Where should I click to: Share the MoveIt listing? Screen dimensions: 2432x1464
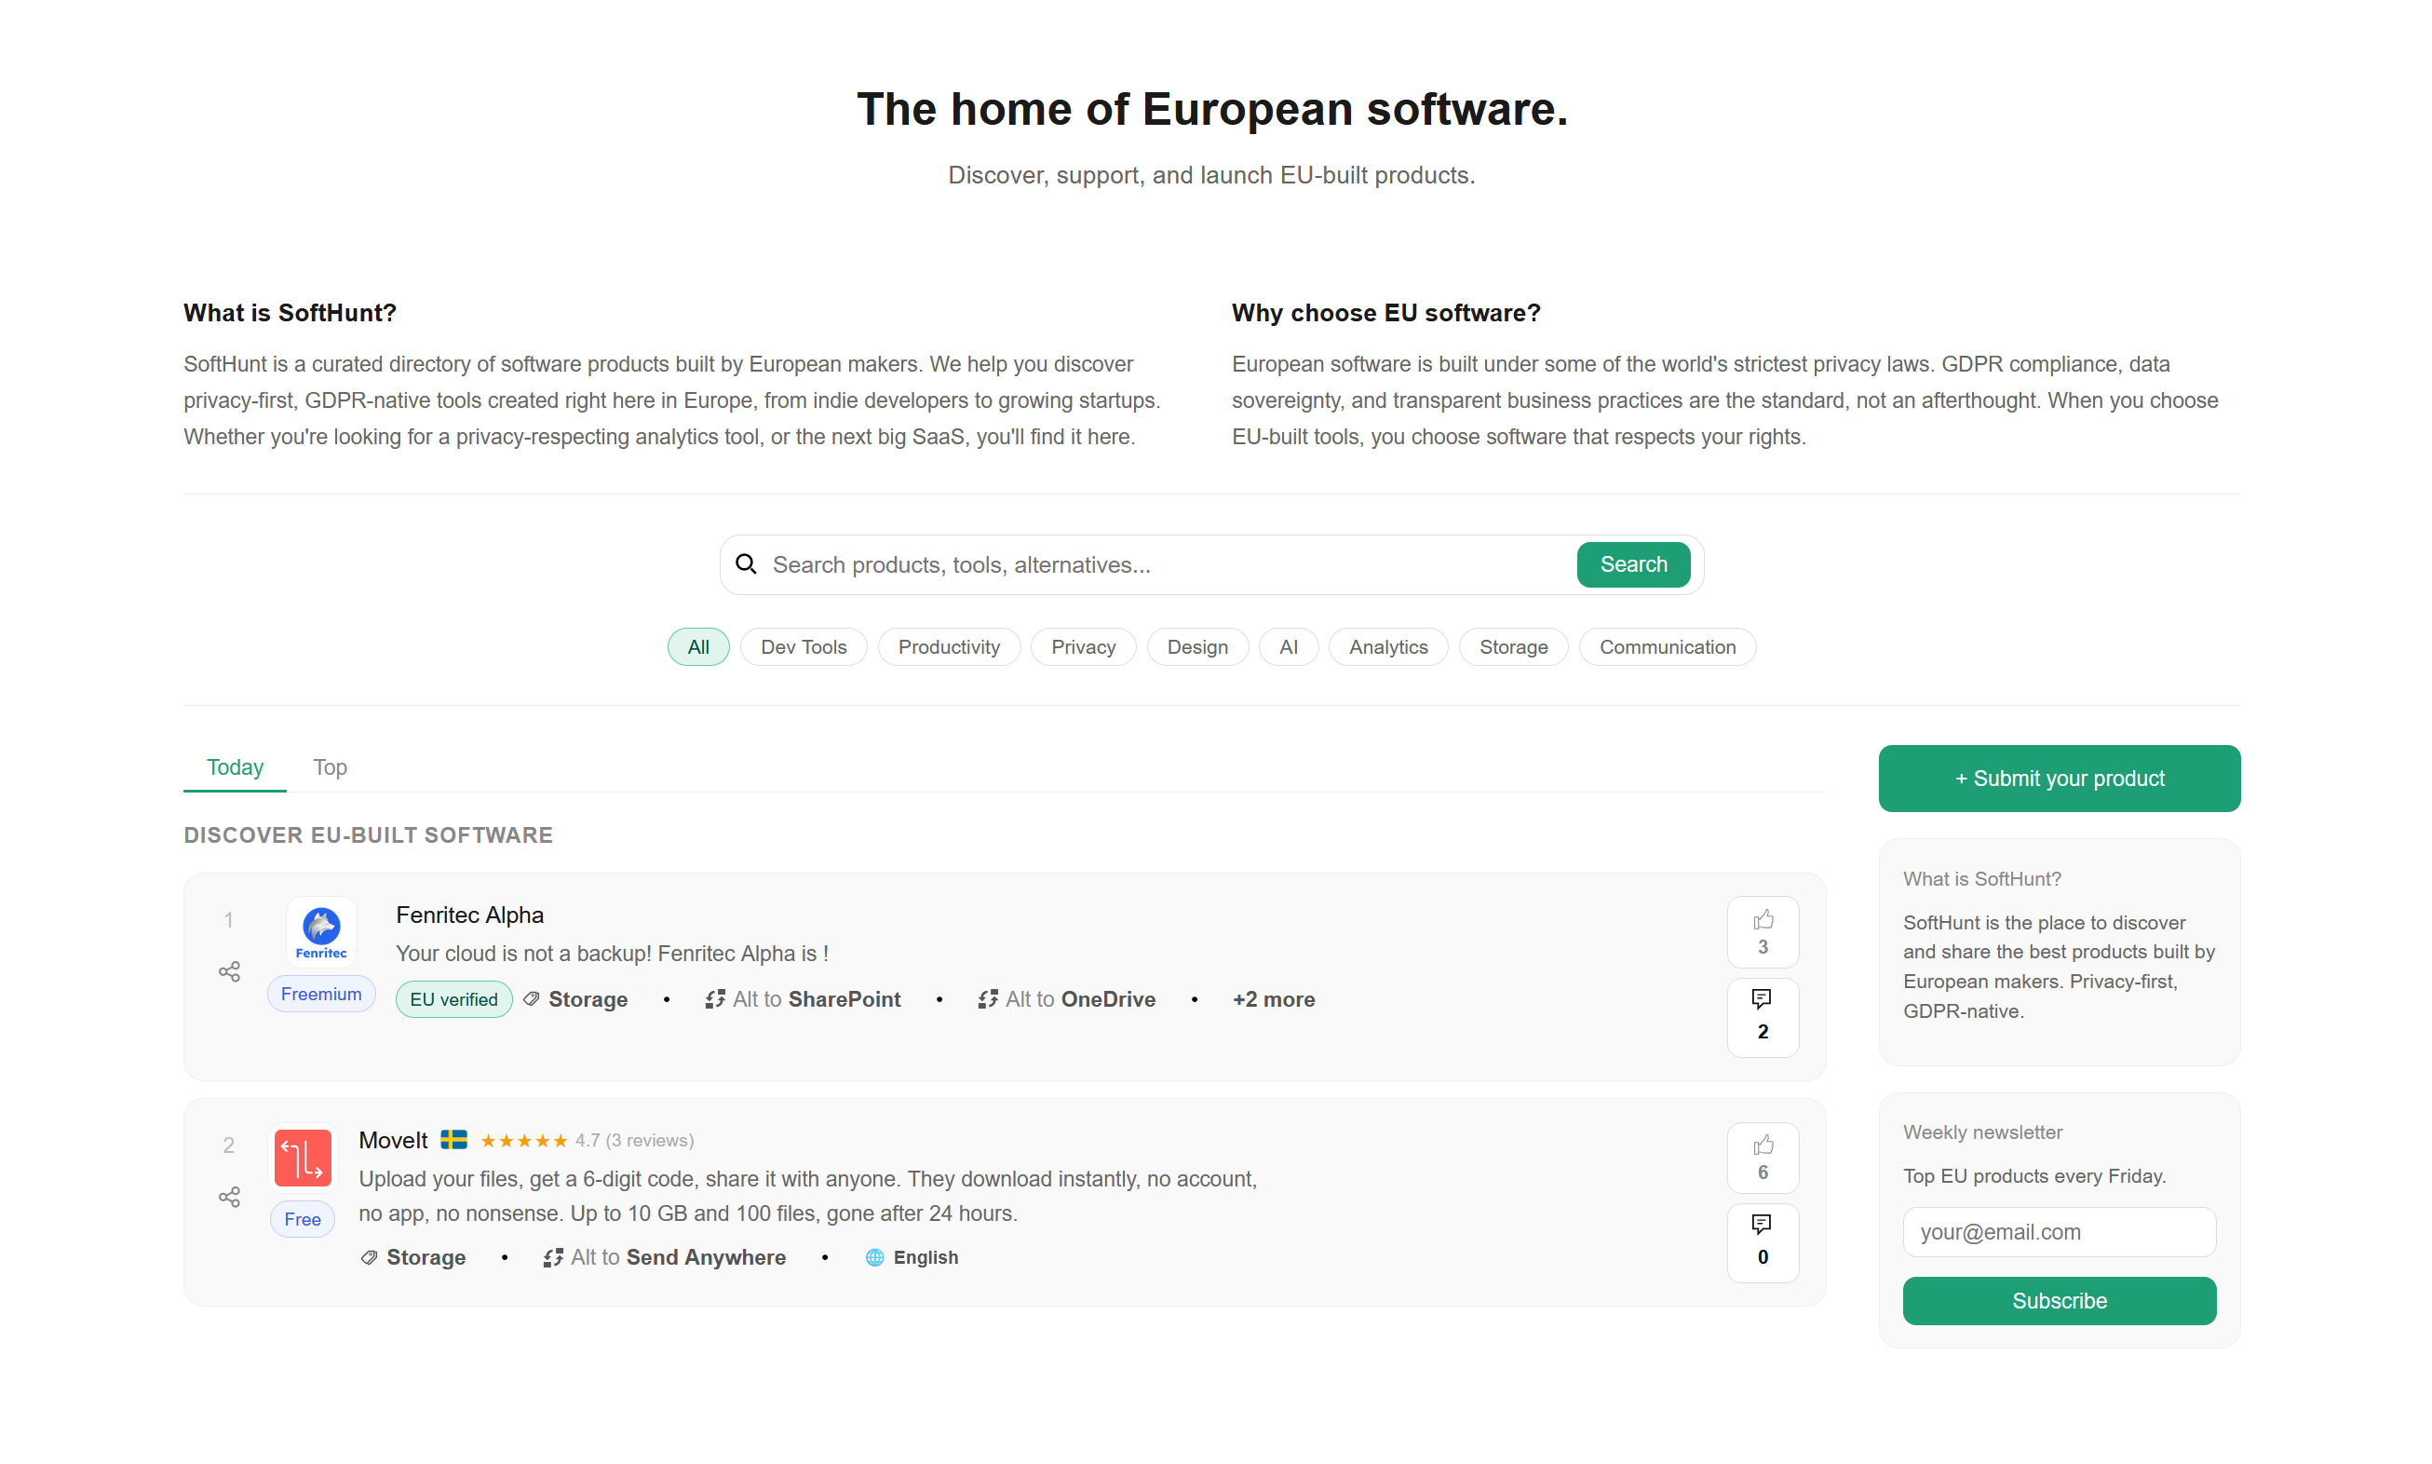click(230, 1198)
